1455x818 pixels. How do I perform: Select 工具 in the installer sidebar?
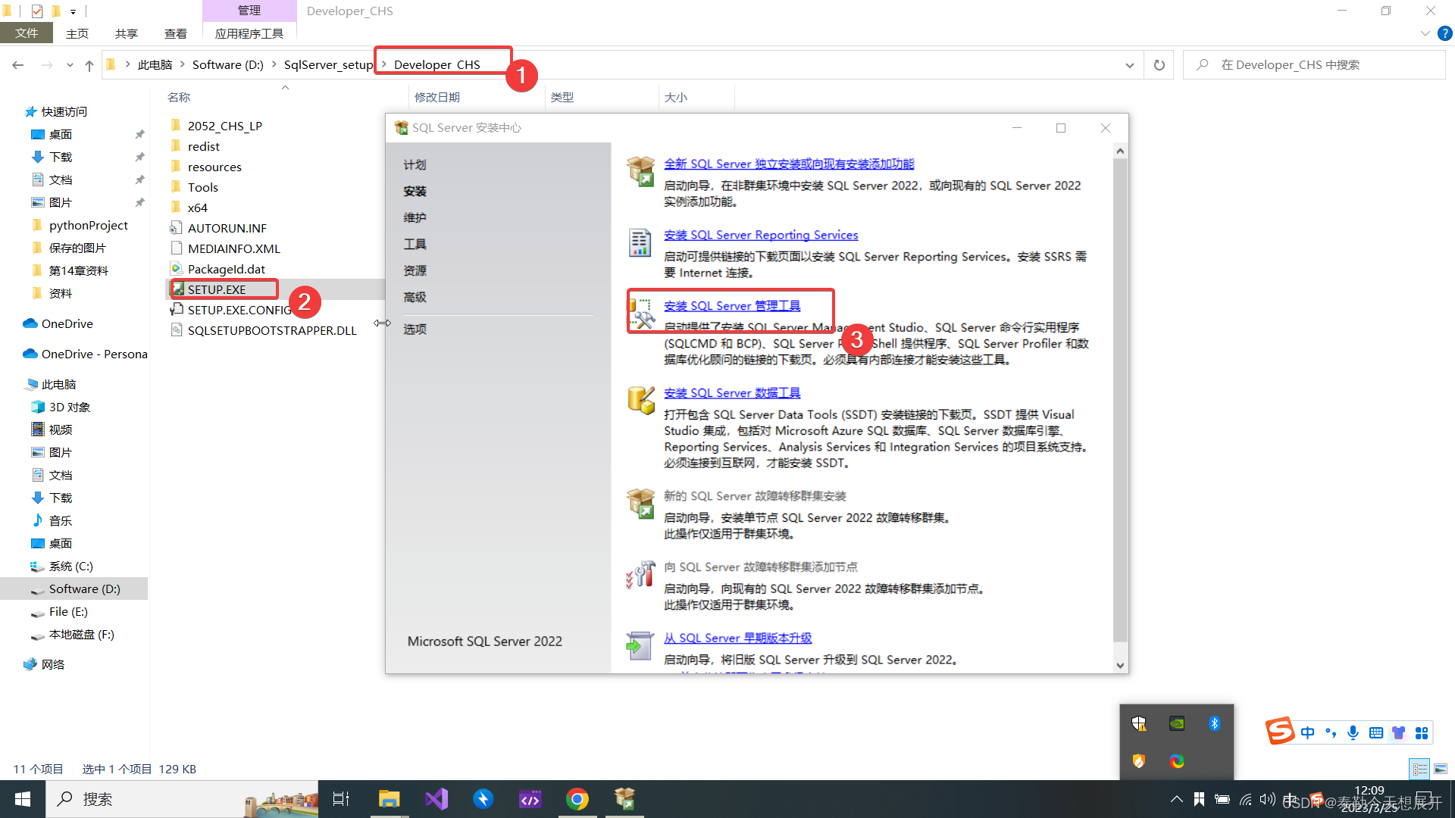click(x=415, y=244)
